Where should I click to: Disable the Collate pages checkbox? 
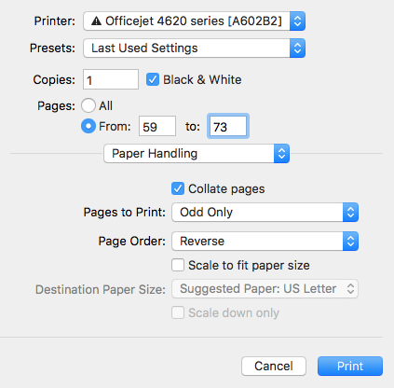(x=178, y=188)
